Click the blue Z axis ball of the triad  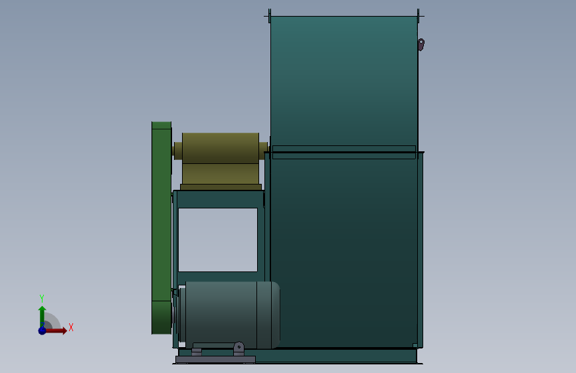point(42,331)
